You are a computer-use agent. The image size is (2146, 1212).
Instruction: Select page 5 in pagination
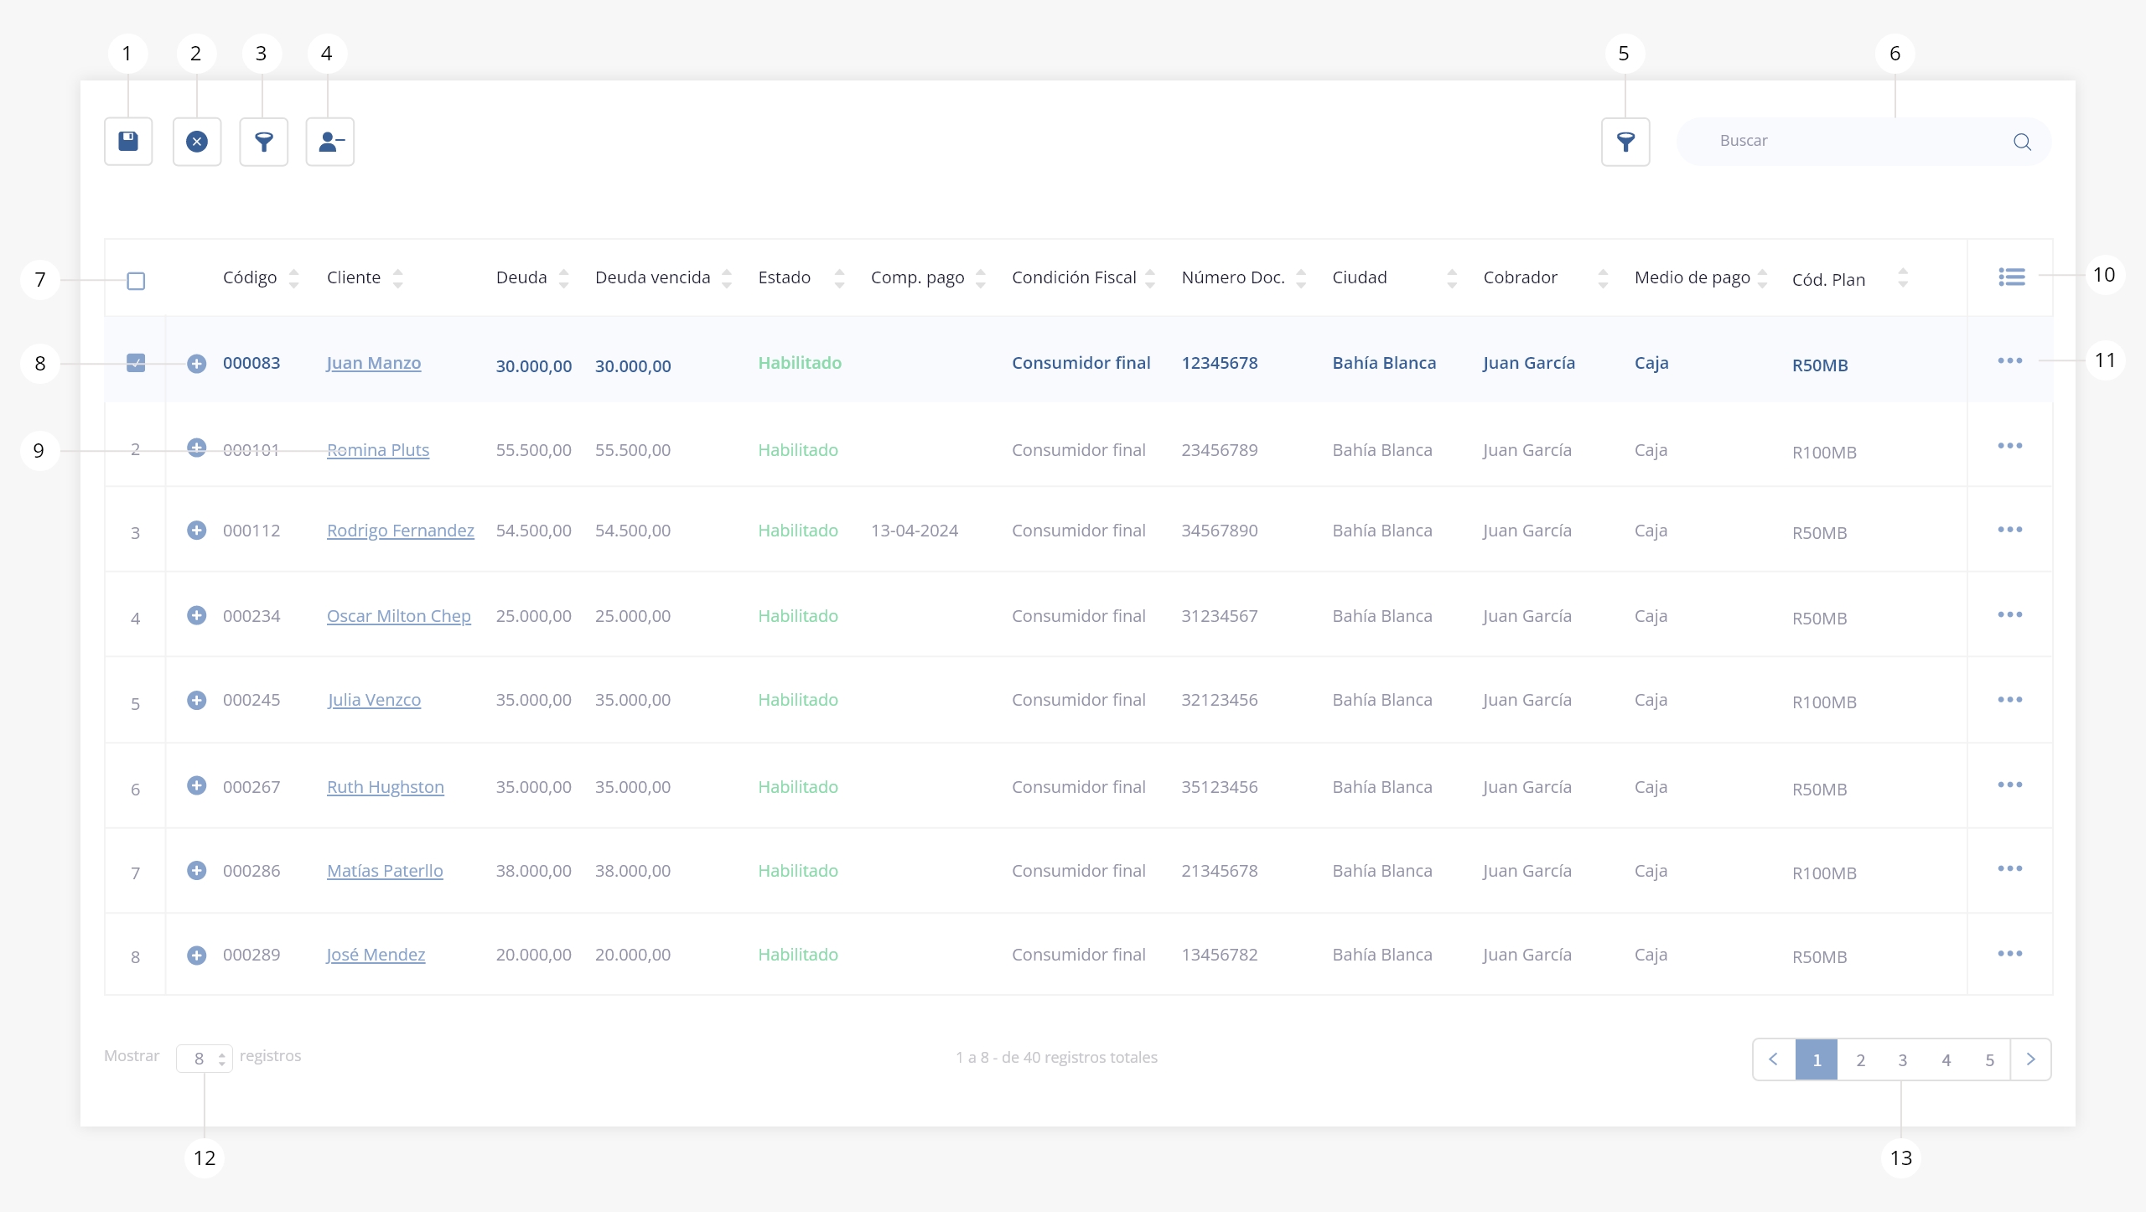1989,1059
